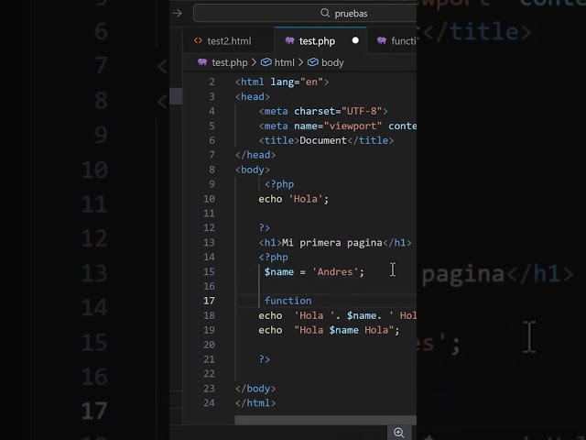This screenshot has height=440, width=586.
Task: Click the cube icon beside html breadcrumb
Action: point(266,62)
